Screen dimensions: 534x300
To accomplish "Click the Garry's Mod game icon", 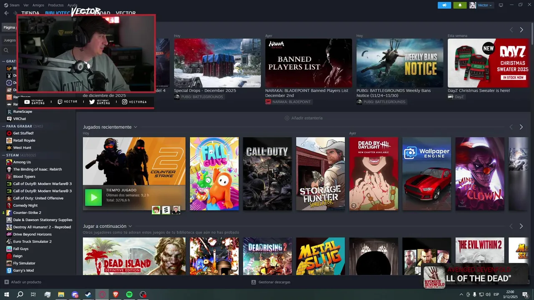I will pos(9,270).
